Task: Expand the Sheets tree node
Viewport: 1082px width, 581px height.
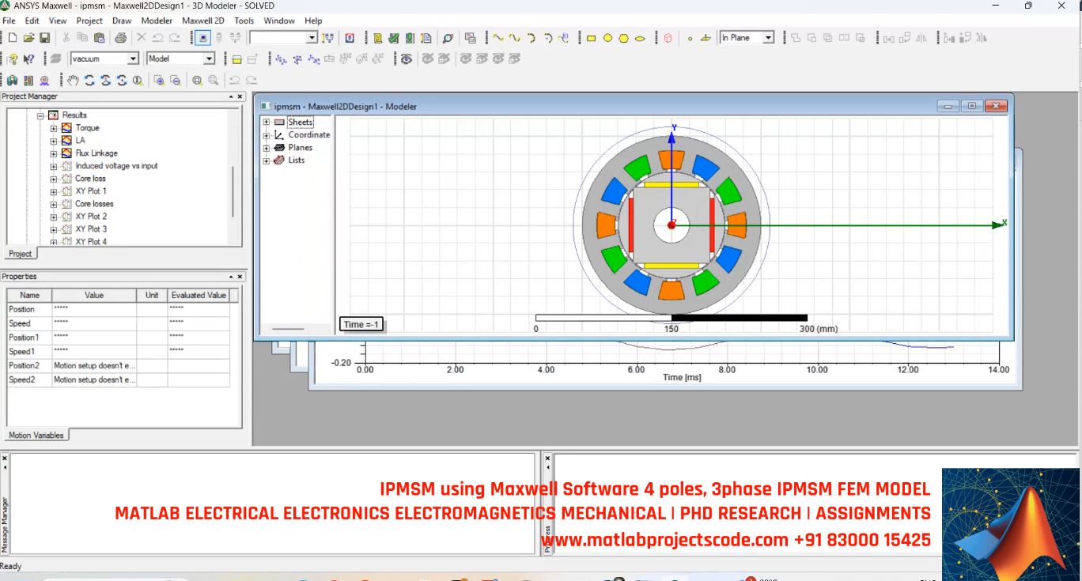Action: click(266, 122)
